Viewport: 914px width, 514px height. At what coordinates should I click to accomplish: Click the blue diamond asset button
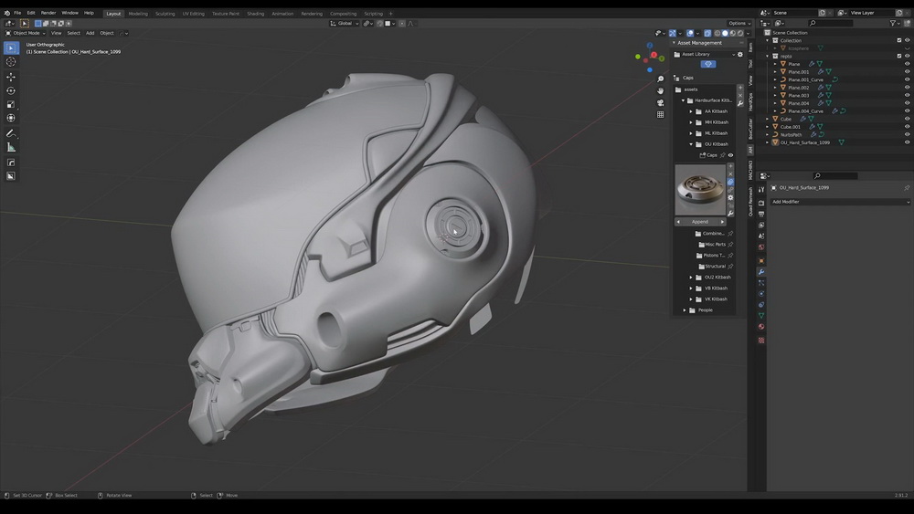(708, 64)
